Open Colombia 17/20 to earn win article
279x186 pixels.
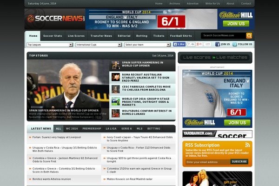139,170
